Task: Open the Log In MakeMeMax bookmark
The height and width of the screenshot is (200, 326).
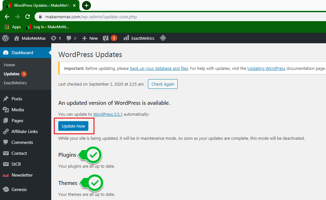Action: pyautogui.click(x=47, y=27)
